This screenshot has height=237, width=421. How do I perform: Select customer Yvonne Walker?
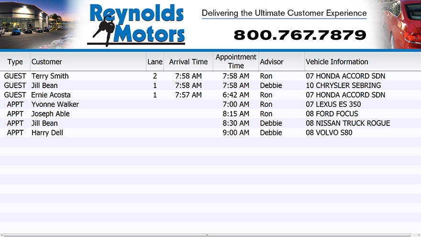[55, 104]
